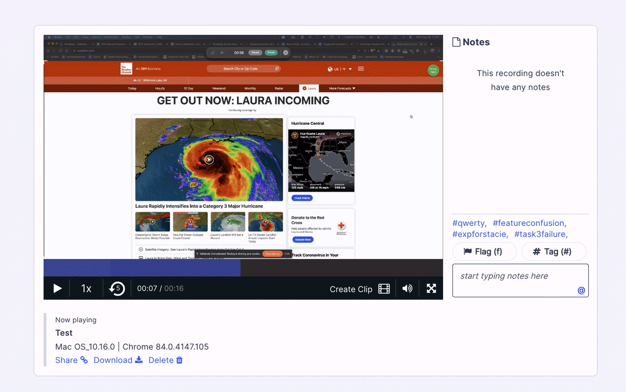Click the Notes document icon
The height and width of the screenshot is (392, 626).
(456, 42)
